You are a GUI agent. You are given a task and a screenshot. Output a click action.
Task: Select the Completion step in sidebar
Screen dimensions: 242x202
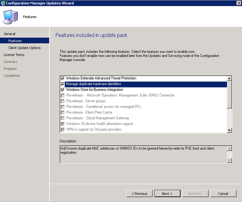click(12, 76)
